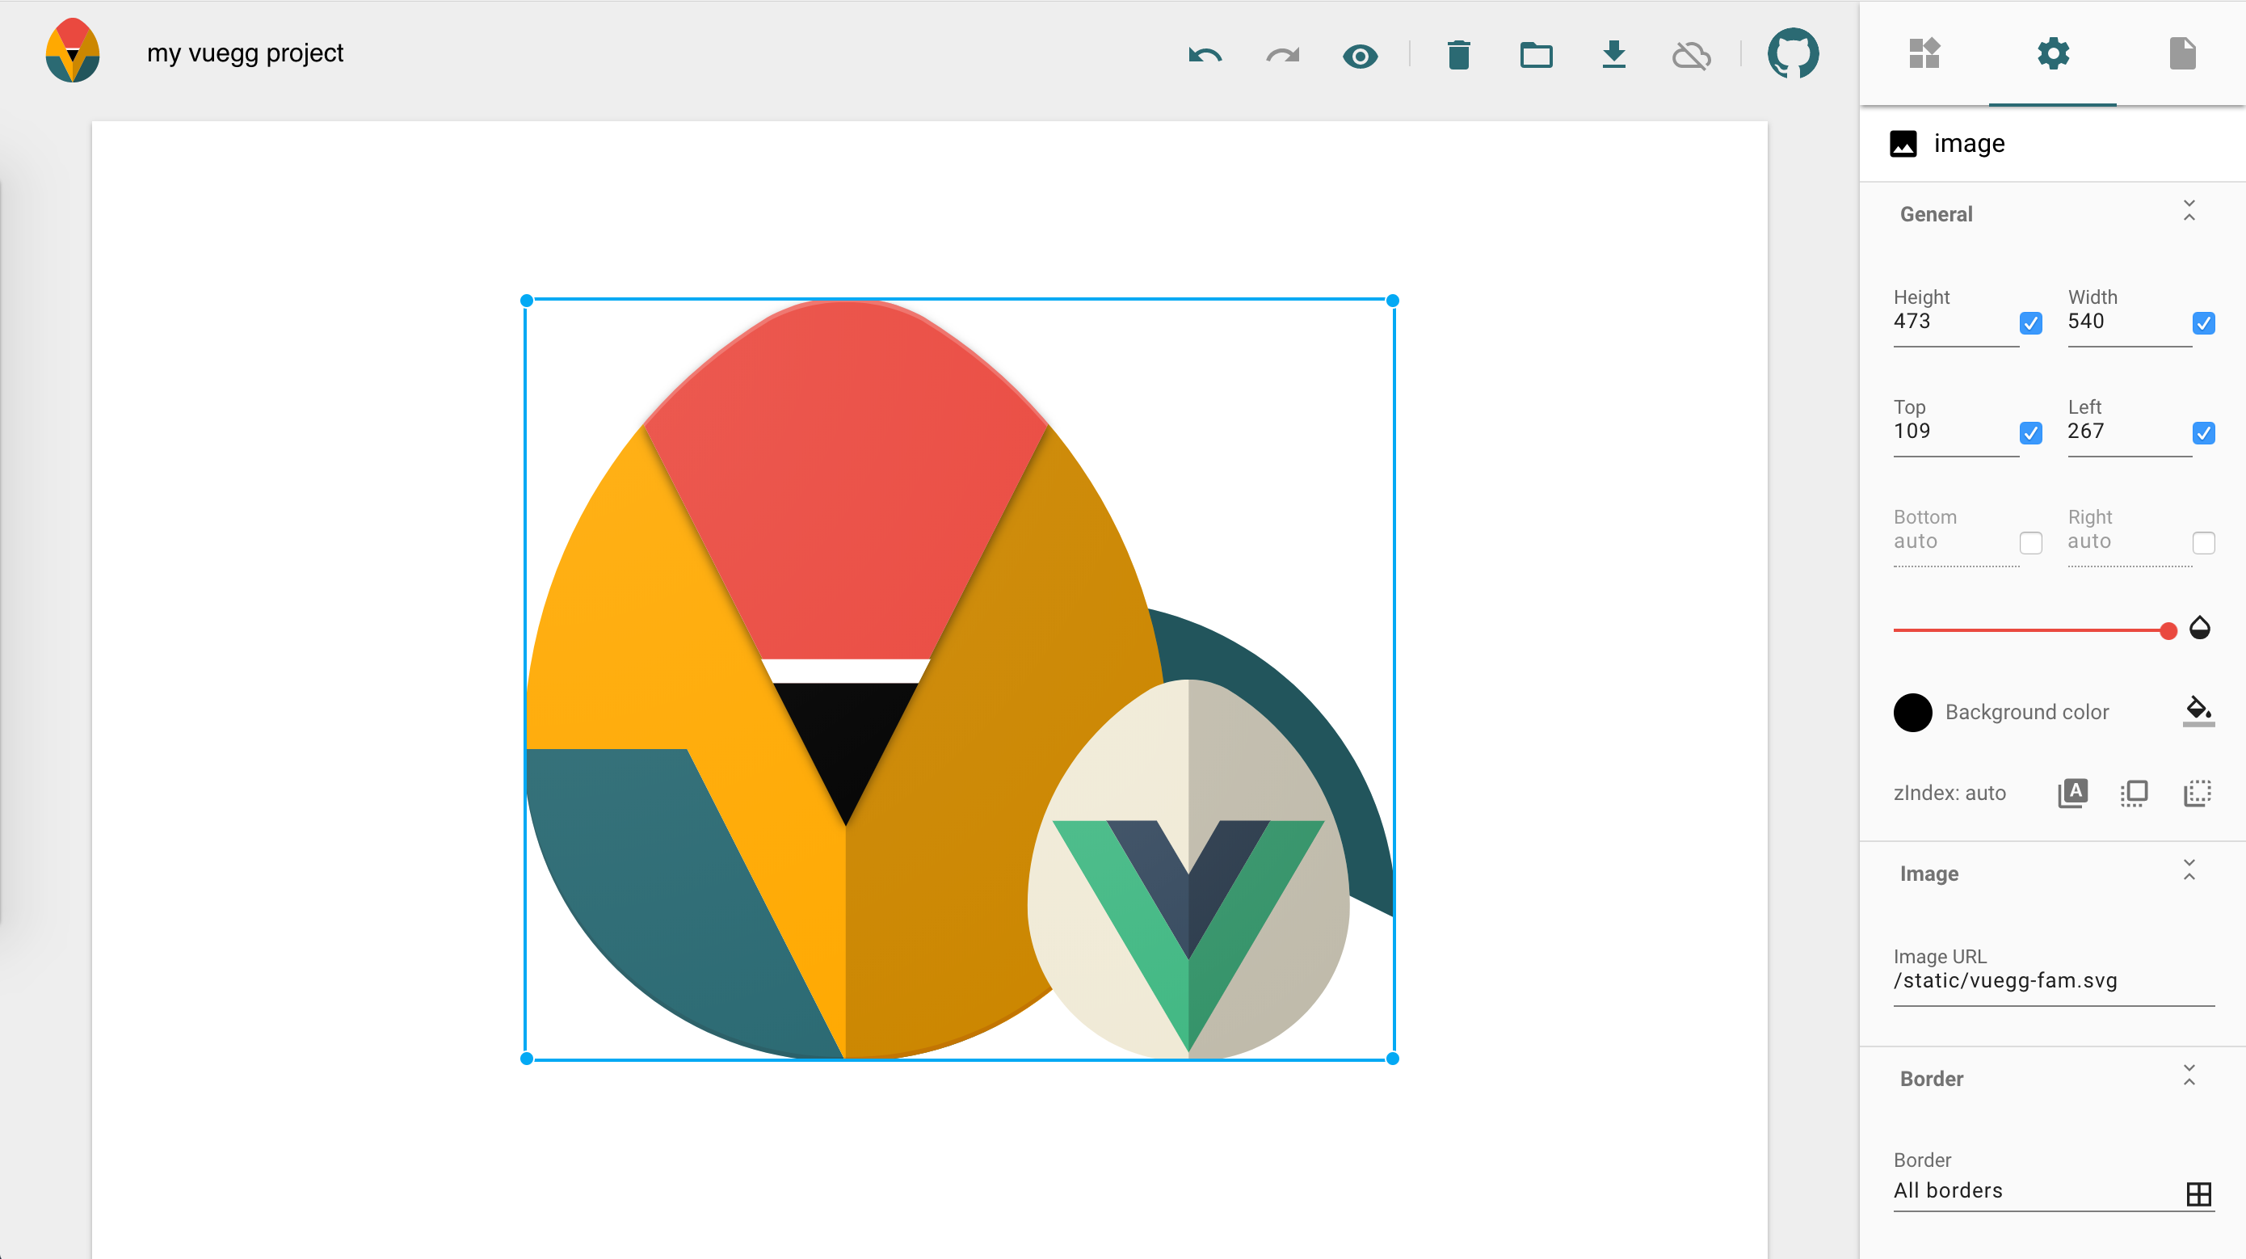Image resolution: width=2246 pixels, height=1259 pixels.
Task: Click the paint bucket fill icon
Action: [x=2198, y=710]
